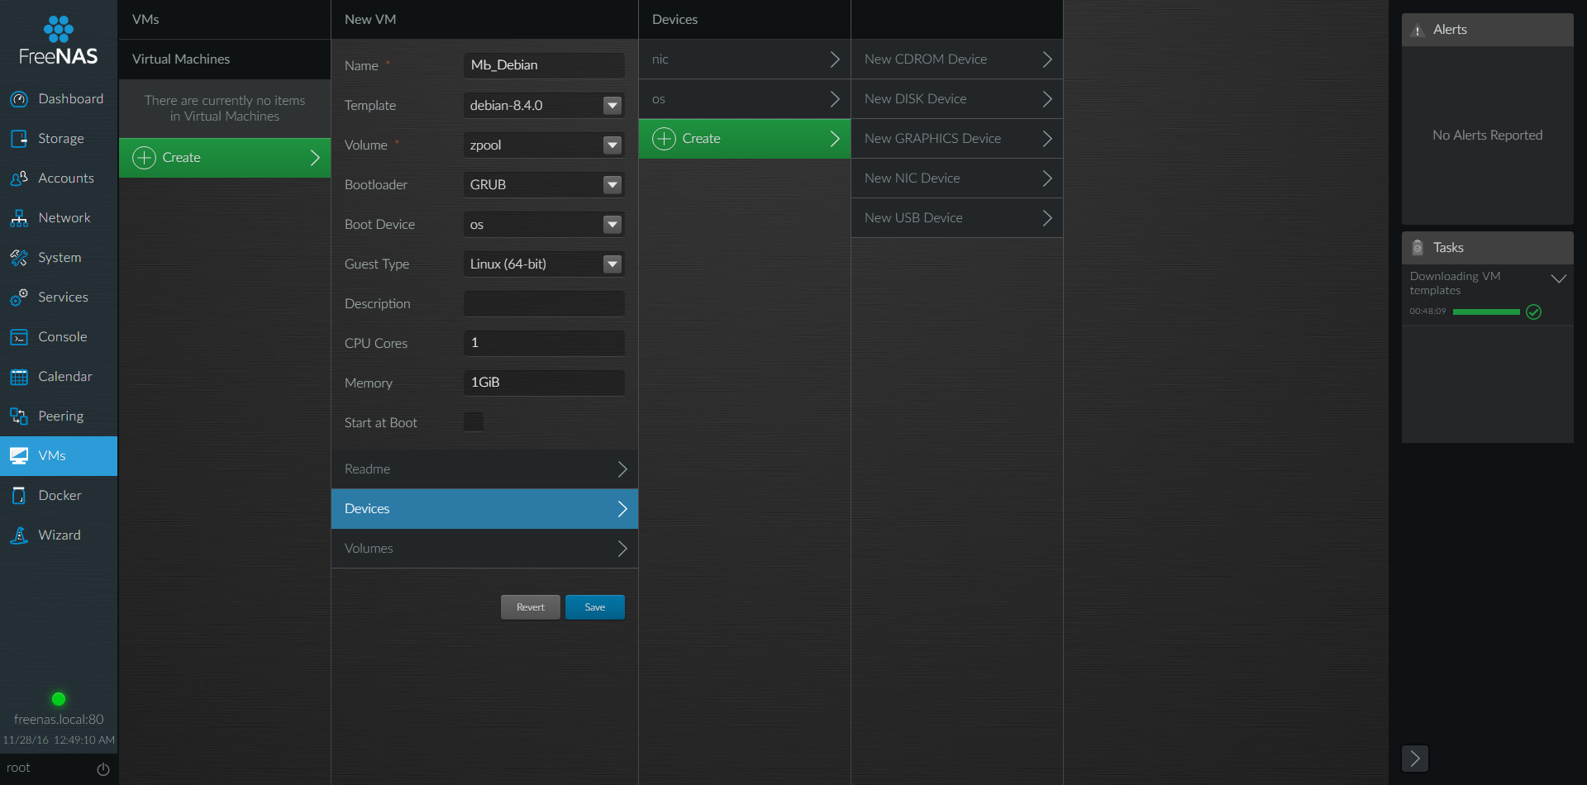The width and height of the screenshot is (1587, 785).
Task: Expand the Readme section
Action: [x=484, y=469]
